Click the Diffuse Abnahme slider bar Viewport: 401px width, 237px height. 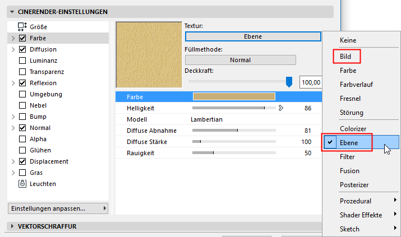click(234, 130)
